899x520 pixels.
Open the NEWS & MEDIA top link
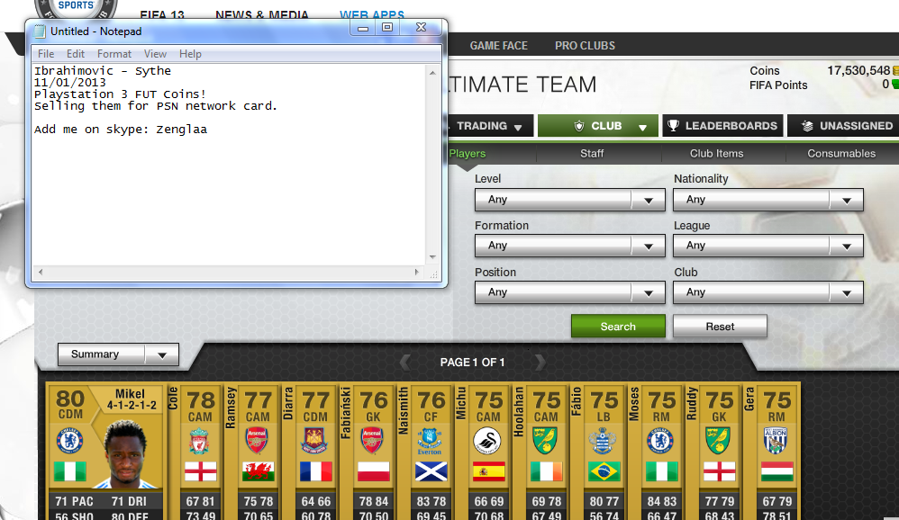tap(262, 15)
